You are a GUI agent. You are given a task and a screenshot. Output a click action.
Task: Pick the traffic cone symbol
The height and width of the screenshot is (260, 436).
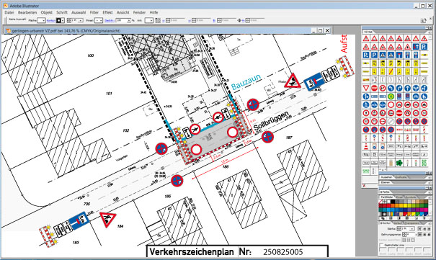pyautogui.click(x=366, y=146)
